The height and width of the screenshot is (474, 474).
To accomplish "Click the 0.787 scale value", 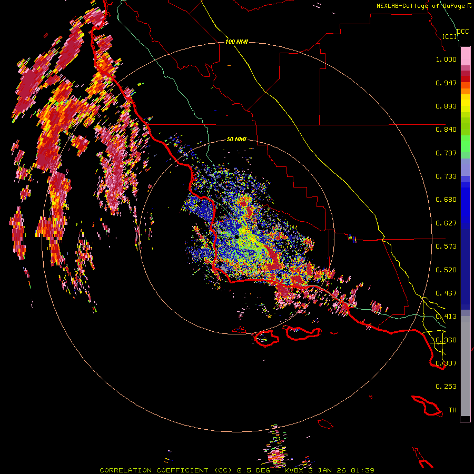I will coord(446,153).
